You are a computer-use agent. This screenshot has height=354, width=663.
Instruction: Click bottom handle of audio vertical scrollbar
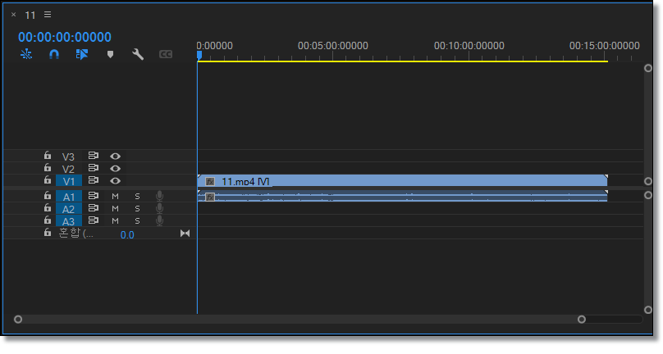pyautogui.click(x=648, y=310)
